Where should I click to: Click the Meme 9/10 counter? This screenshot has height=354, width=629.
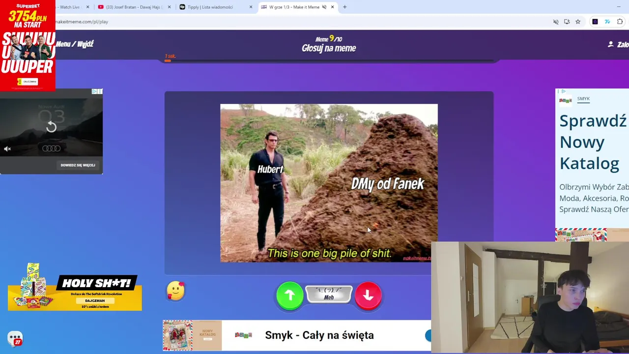329,39
